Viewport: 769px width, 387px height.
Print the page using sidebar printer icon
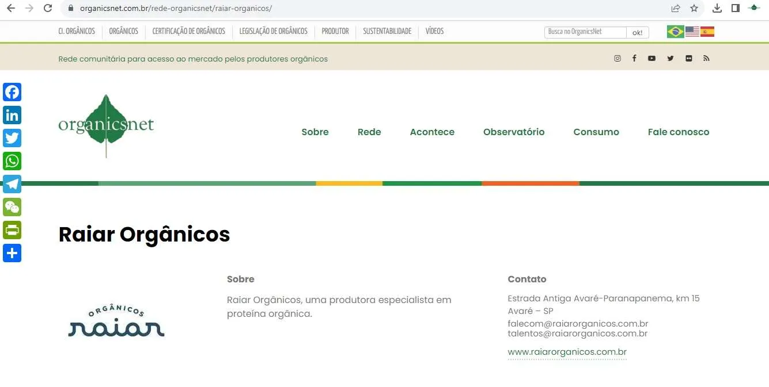[12, 230]
